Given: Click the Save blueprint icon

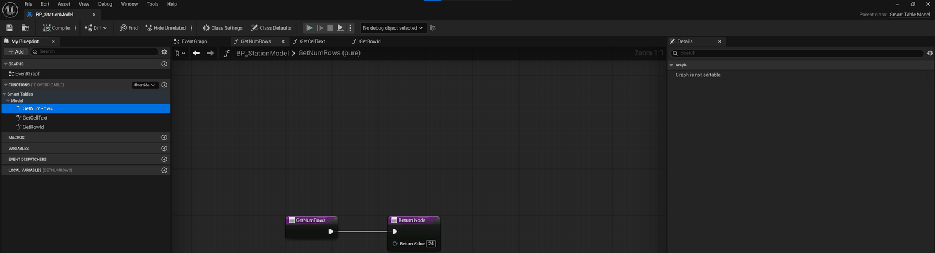Looking at the screenshot, I should click(9, 28).
